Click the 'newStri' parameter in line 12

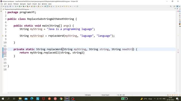(x=128, y=49)
